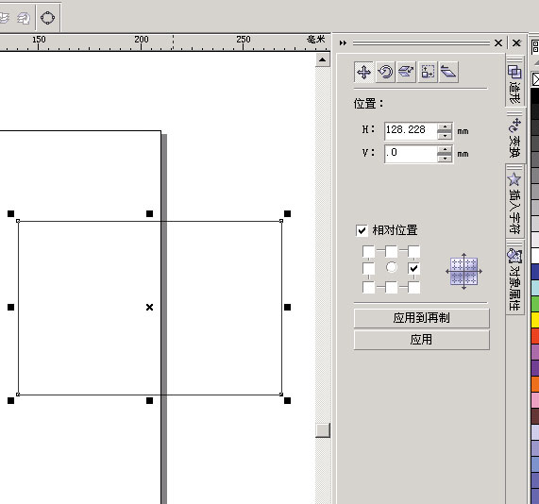Check the top-left anchor checkbox
Image resolution: width=539 pixels, height=504 pixels.
(368, 251)
